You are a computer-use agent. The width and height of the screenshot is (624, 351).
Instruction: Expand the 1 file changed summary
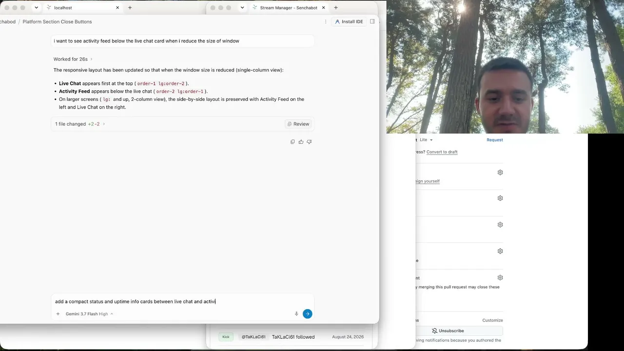(80, 124)
